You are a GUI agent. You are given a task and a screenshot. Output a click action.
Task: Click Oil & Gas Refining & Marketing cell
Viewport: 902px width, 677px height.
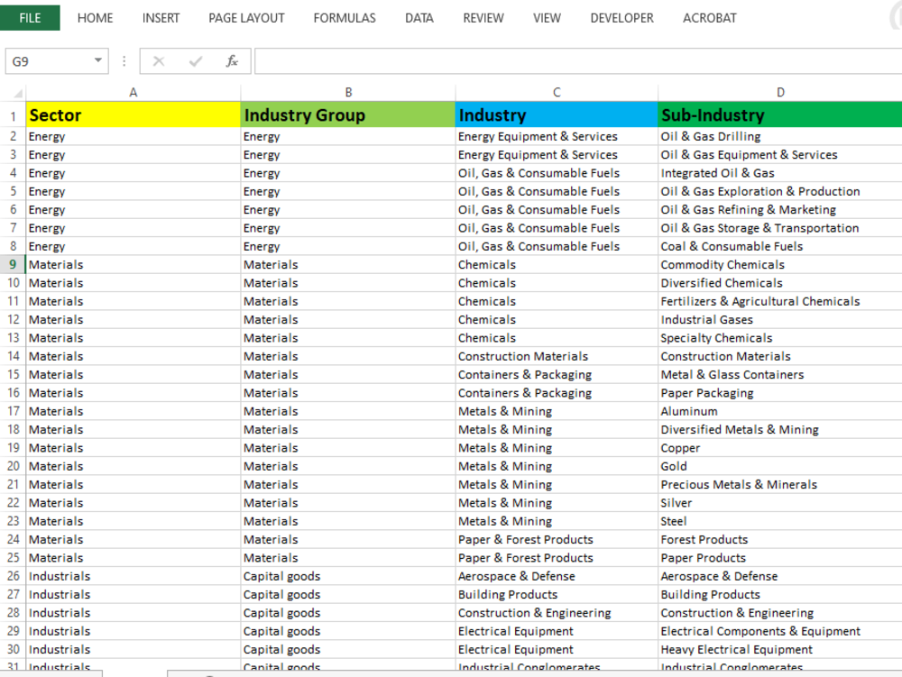[780, 210]
